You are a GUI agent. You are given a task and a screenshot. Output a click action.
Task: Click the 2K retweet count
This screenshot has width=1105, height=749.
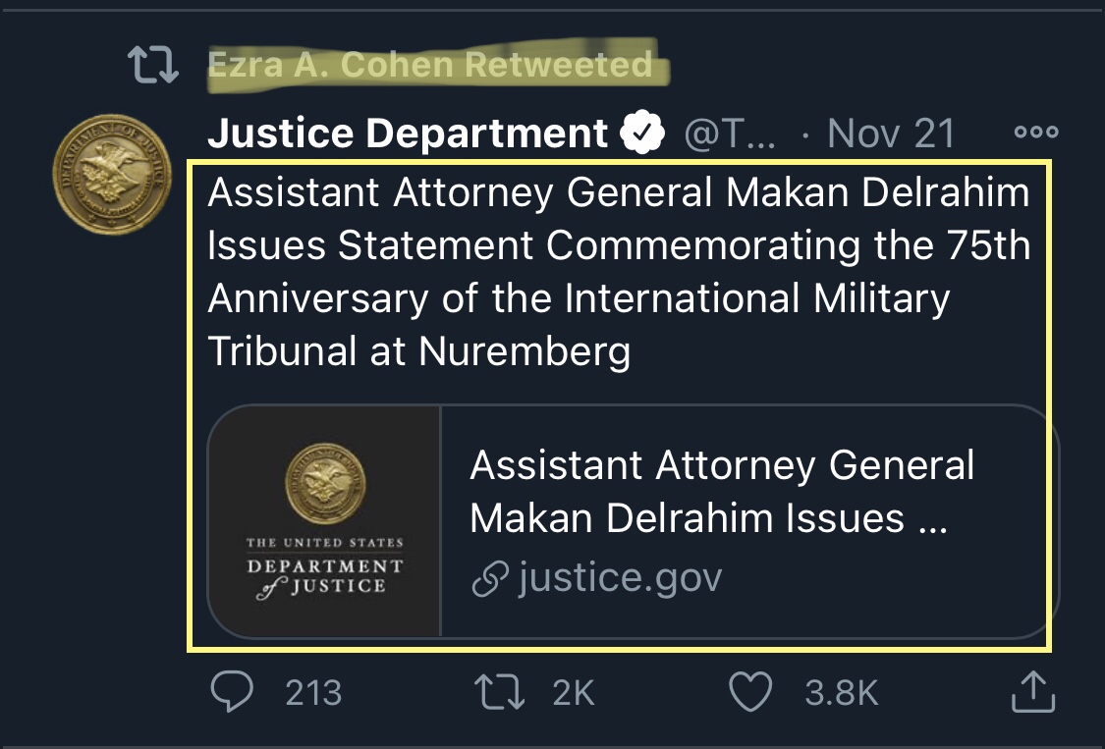[x=573, y=693]
